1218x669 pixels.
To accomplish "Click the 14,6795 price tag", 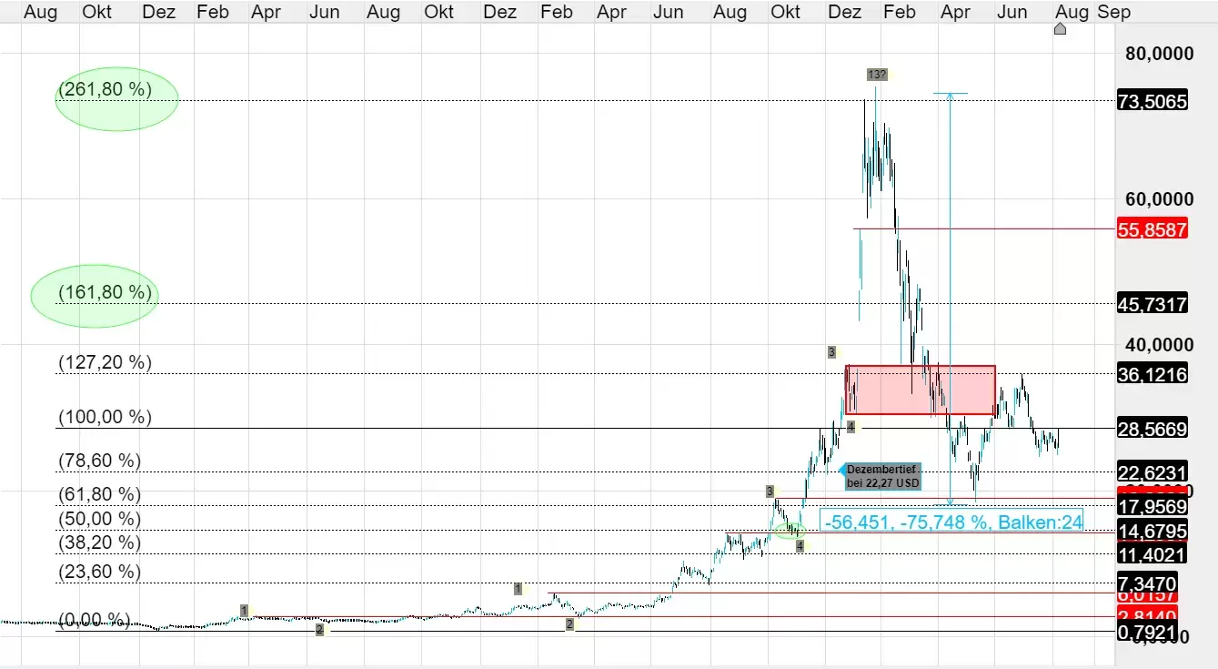I will click(x=1153, y=531).
